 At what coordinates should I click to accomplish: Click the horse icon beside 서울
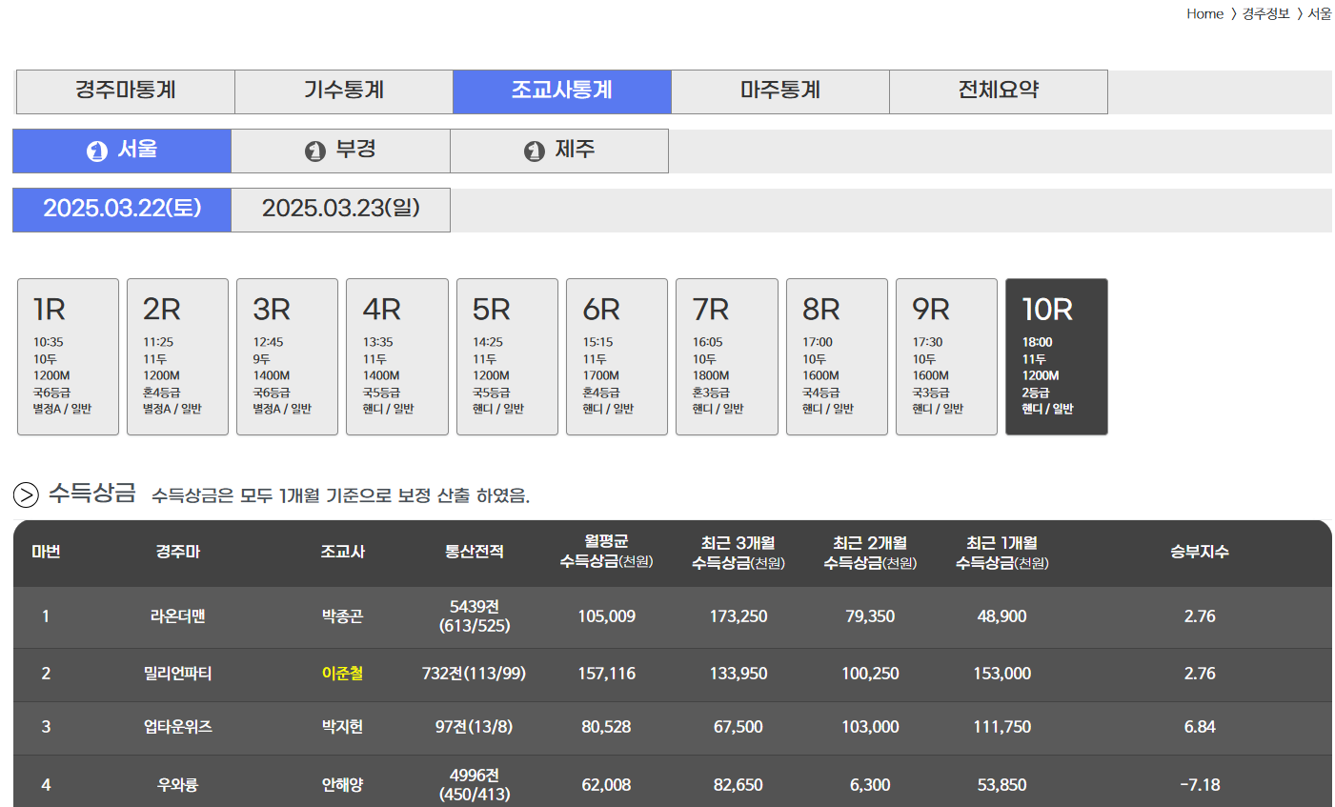click(x=97, y=151)
